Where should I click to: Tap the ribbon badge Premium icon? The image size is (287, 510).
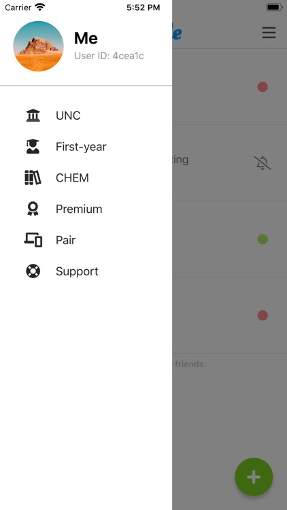tap(33, 209)
